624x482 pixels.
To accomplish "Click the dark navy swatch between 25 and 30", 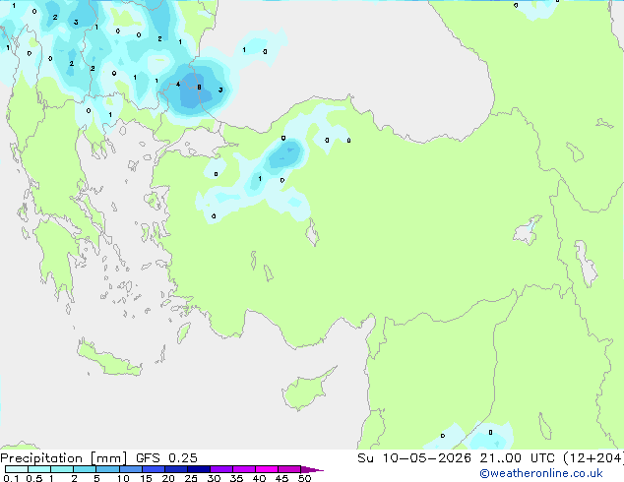I will point(199,469).
